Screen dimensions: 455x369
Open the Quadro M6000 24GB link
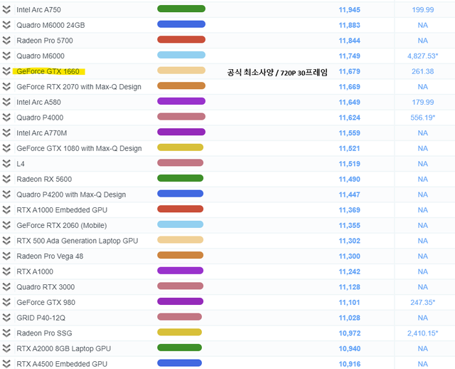(50, 25)
